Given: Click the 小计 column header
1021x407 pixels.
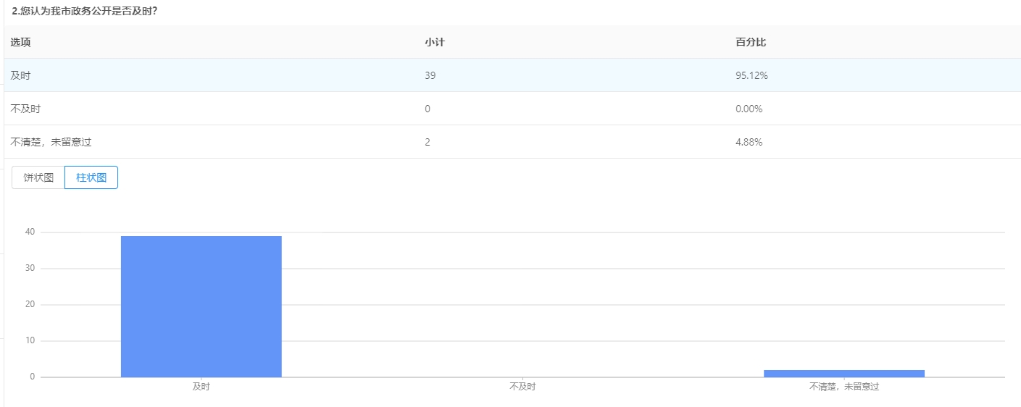Looking at the screenshot, I should point(435,42).
